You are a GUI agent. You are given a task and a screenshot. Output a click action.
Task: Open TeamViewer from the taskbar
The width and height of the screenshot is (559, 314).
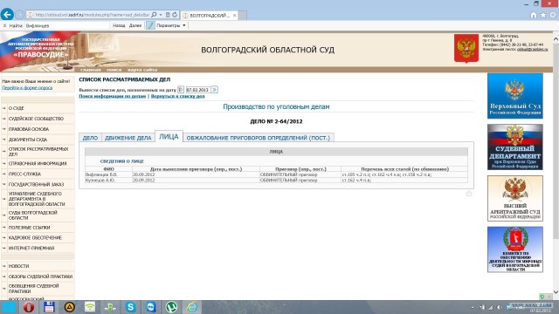(151, 307)
